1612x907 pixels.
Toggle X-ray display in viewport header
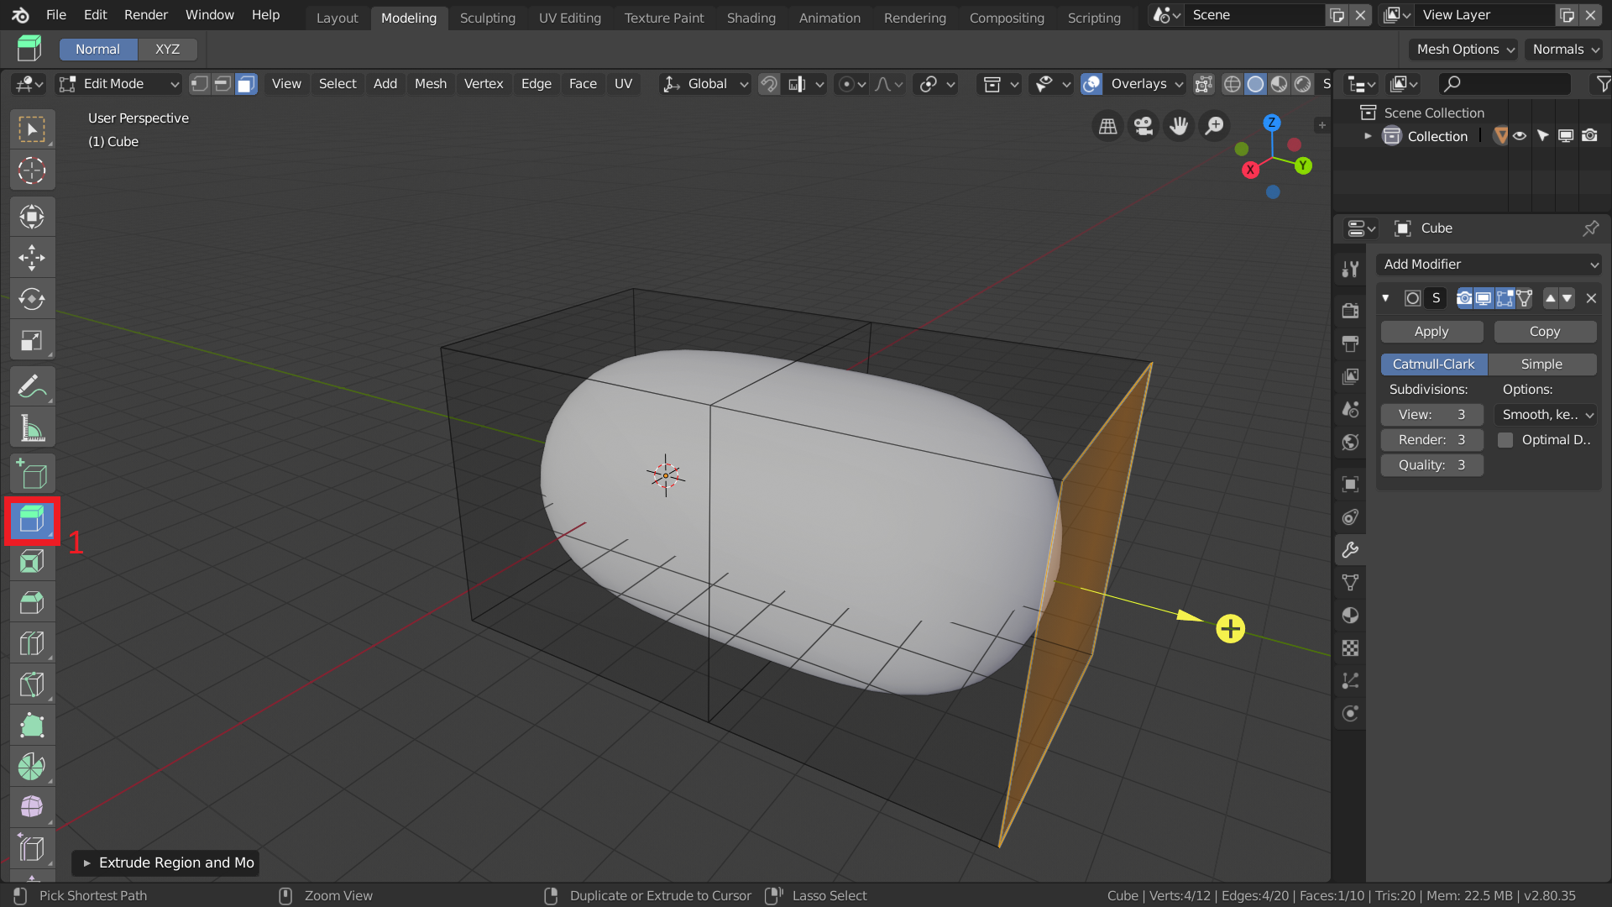[x=1204, y=84]
